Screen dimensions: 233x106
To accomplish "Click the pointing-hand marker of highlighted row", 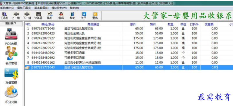I will pyautogui.click(x=28, y=67).
